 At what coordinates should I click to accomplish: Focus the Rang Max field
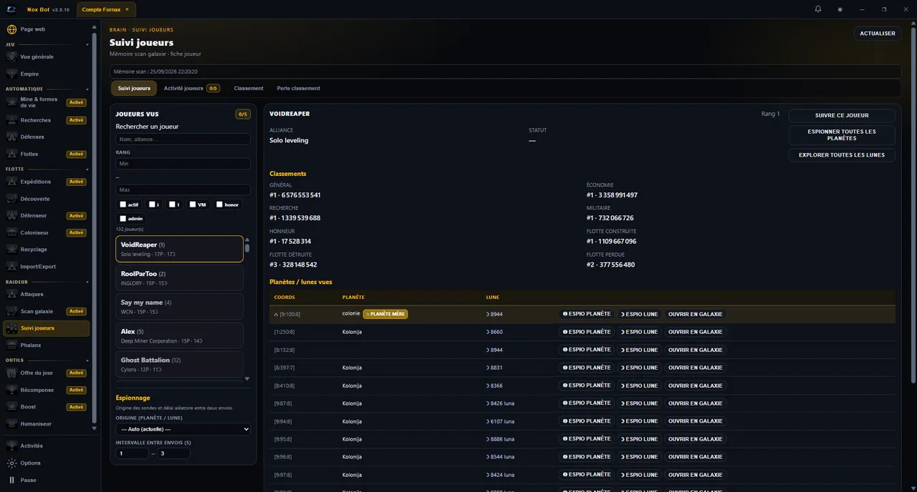183,190
